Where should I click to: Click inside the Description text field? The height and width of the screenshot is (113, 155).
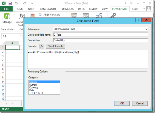tap(100, 40)
